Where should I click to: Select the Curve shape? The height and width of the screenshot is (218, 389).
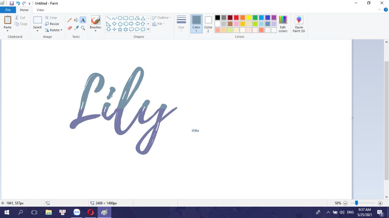[114, 18]
